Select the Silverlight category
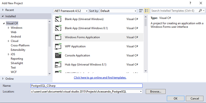The height and width of the screenshot is (103, 206). 17,63
